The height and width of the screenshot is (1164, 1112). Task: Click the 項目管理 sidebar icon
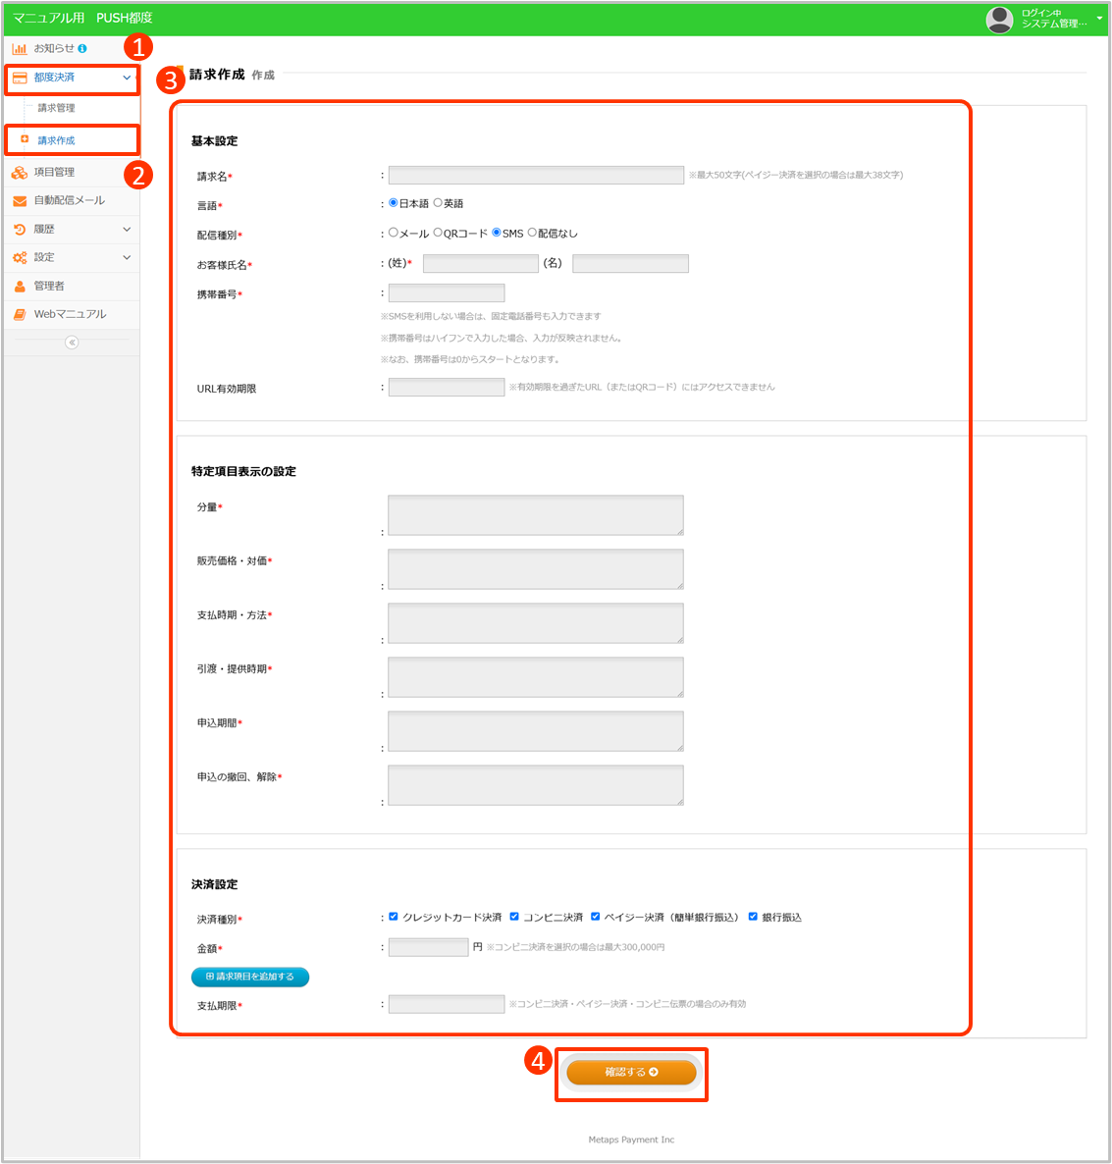point(20,173)
